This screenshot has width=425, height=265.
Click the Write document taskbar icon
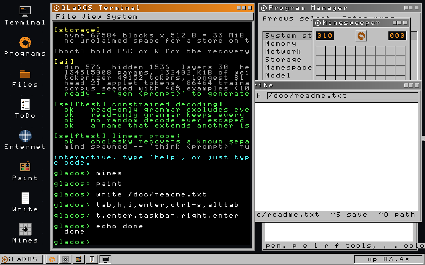[92, 259]
